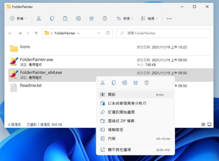Screen dimensions: 219x161
Task: Open the 排序 (Sort) dropdown
Action: pyautogui.click(x=125, y=18)
